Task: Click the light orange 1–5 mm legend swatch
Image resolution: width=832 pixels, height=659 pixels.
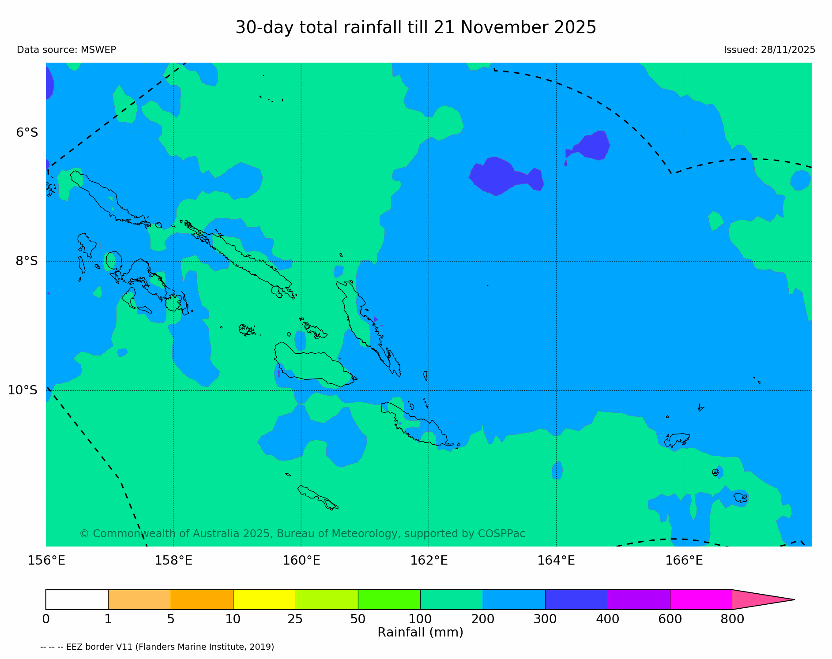Action: [x=139, y=599]
